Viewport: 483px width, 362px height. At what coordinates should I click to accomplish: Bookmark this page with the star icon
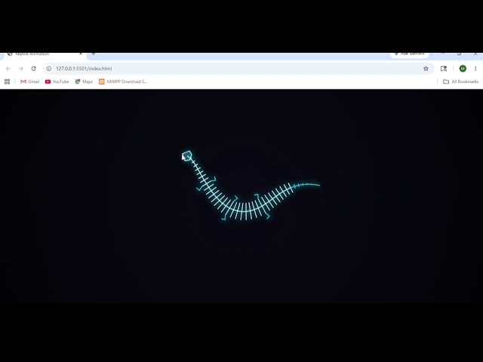pyautogui.click(x=426, y=69)
